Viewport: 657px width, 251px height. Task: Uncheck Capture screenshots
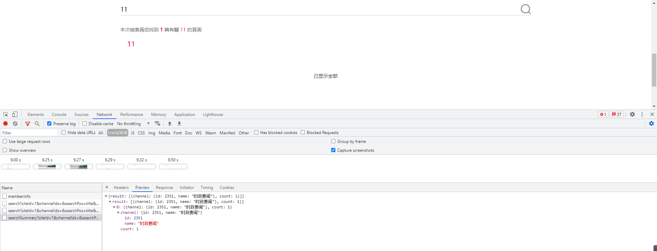coord(333,150)
